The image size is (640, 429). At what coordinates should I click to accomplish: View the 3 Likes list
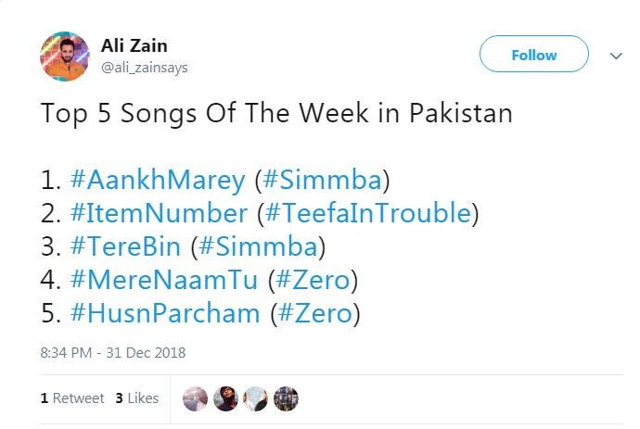[x=137, y=398]
